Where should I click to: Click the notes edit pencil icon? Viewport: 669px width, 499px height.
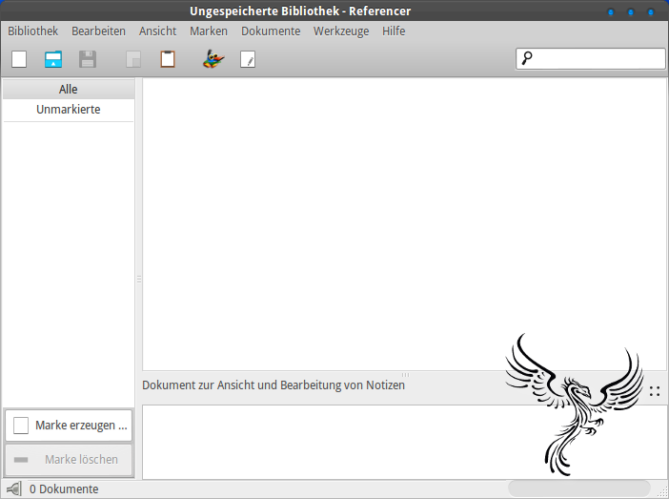(x=248, y=59)
